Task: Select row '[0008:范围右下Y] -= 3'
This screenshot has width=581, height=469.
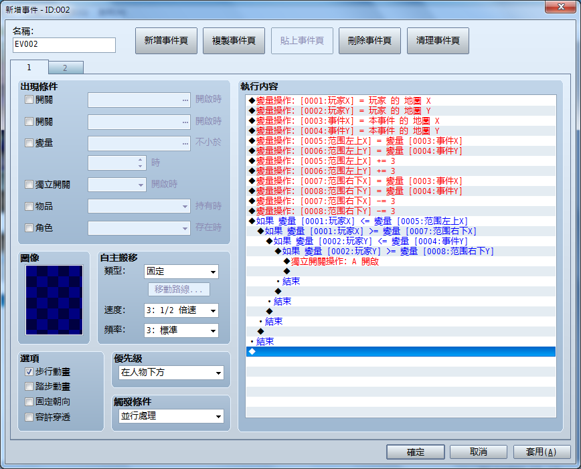Action: (401, 211)
